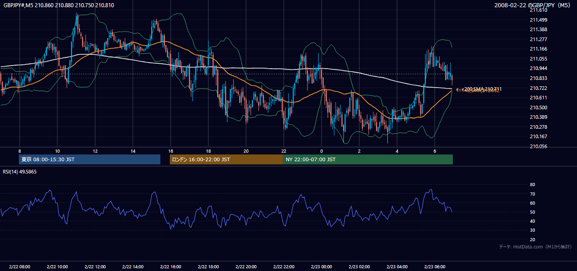This screenshot has width=577, height=271.
Task: Click the RSI axis level 80
Action: pyautogui.click(x=533, y=185)
